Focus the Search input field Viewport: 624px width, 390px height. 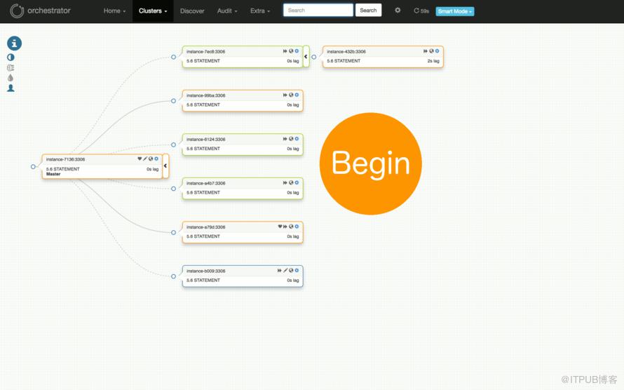tap(318, 11)
